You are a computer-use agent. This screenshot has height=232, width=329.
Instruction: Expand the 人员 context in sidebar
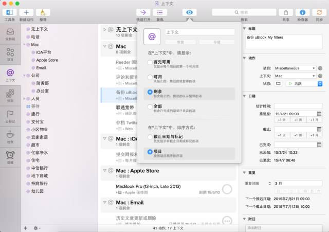24,98
